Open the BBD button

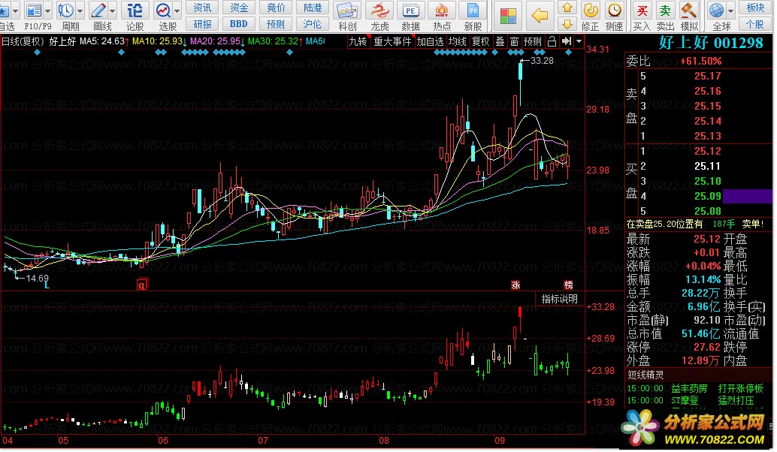[239, 24]
